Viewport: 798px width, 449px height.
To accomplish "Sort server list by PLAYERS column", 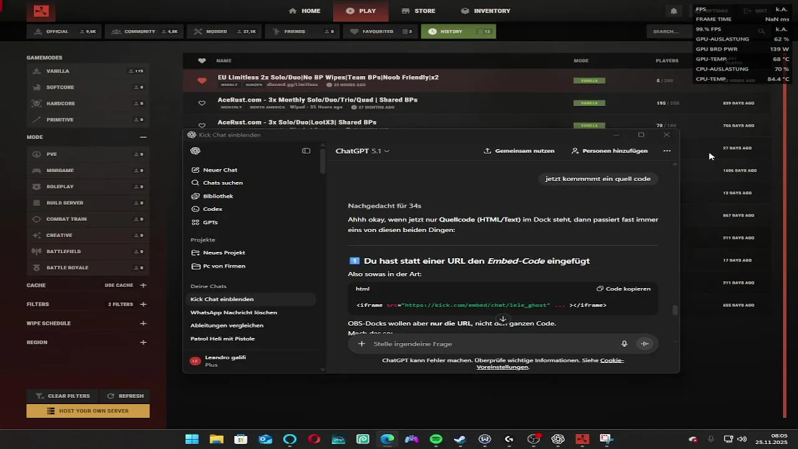I will pos(667,60).
